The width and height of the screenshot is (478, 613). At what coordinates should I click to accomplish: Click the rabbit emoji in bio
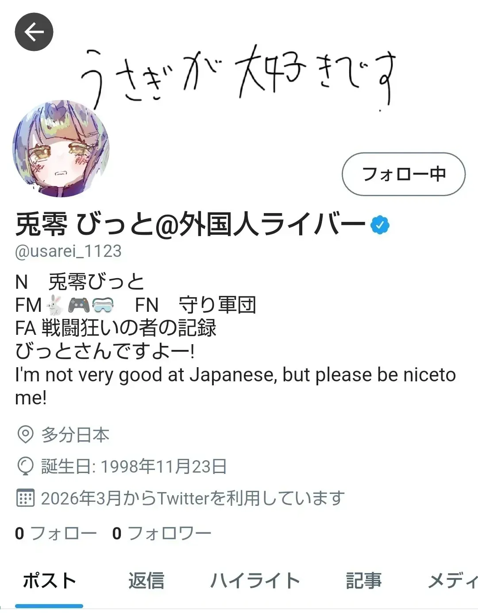(x=55, y=305)
